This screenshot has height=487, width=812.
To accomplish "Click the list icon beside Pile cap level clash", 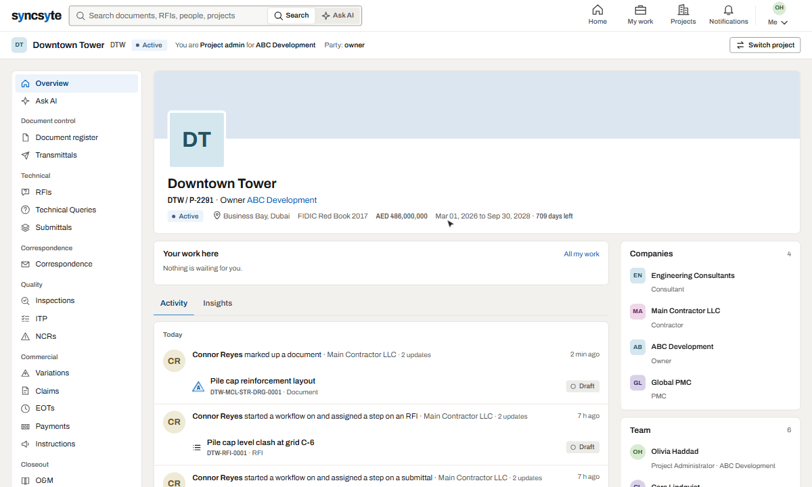I will pos(197,447).
